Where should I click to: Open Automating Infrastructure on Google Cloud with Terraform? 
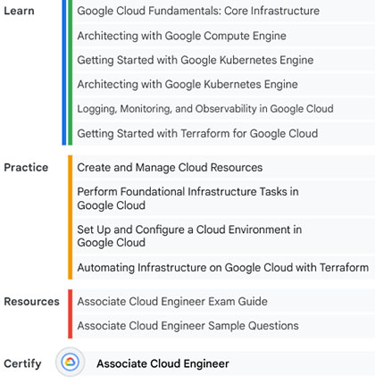click(x=223, y=267)
